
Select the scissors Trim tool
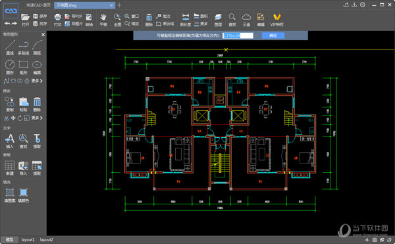tap(7, 118)
